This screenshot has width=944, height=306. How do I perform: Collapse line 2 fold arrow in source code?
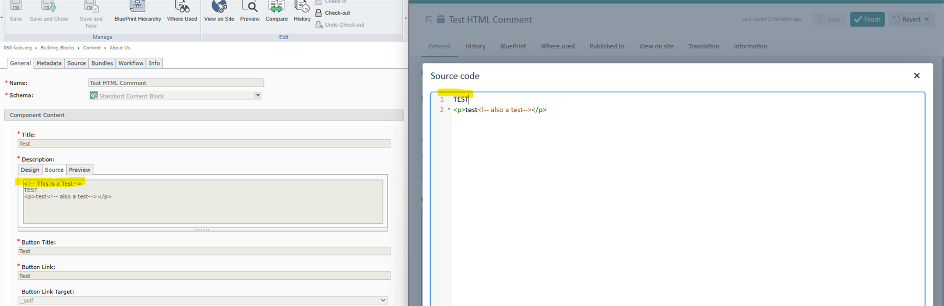449,110
